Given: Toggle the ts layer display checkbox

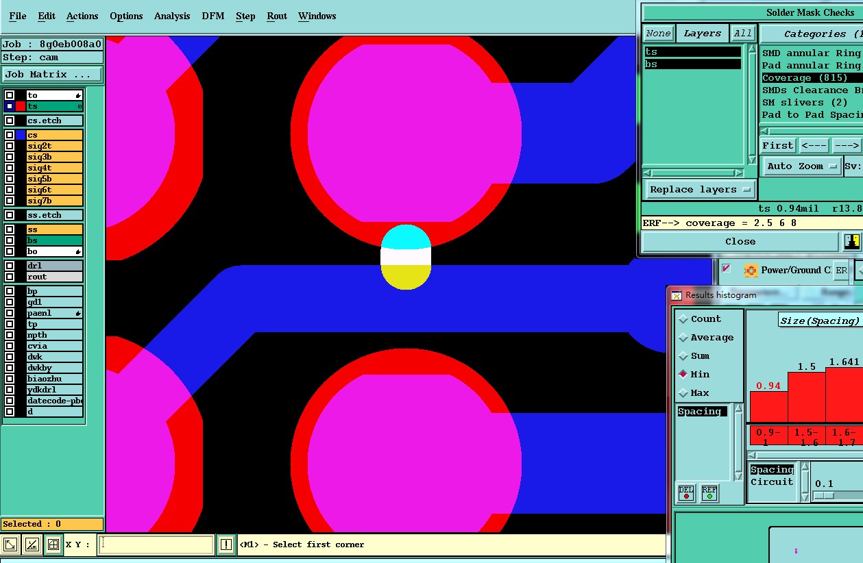Looking at the screenshot, I should click(10, 106).
